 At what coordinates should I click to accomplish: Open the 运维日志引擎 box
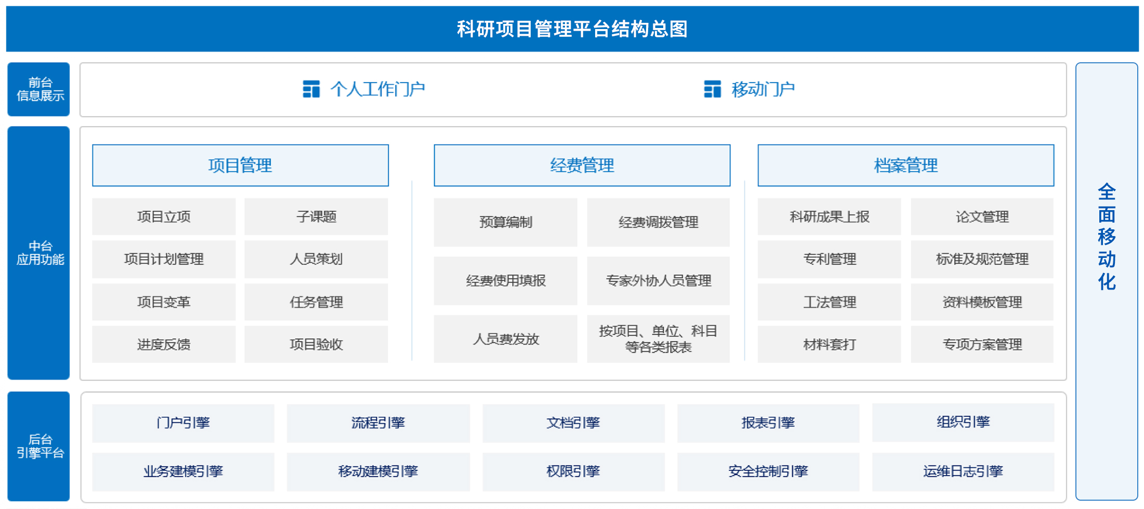click(963, 471)
